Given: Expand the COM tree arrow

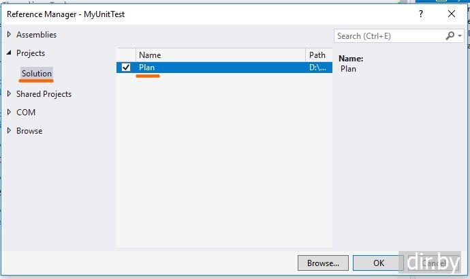Looking at the screenshot, I should coord(9,113).
